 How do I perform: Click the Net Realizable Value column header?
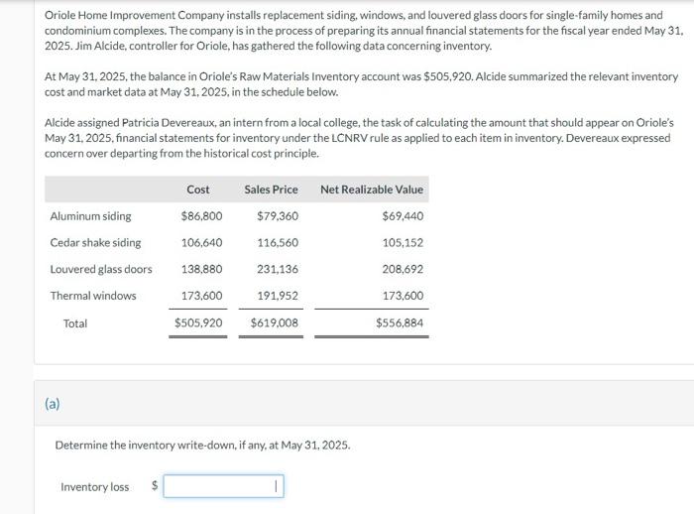(372, 190)
